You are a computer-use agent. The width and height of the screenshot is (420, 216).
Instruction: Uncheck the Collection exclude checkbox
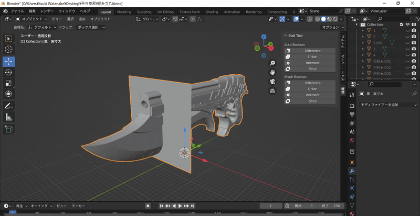(x=401, y=24)
